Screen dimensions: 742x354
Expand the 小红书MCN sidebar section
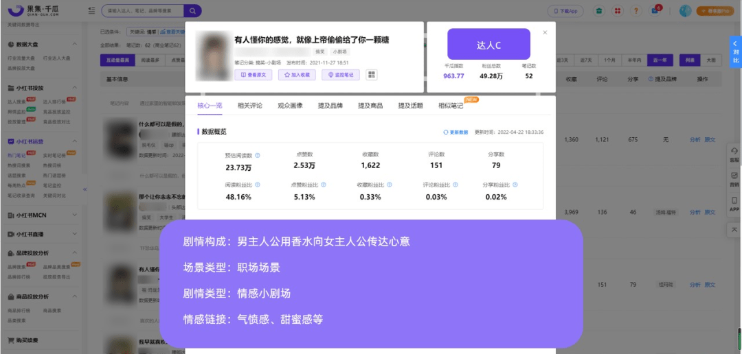coord(74,215)
